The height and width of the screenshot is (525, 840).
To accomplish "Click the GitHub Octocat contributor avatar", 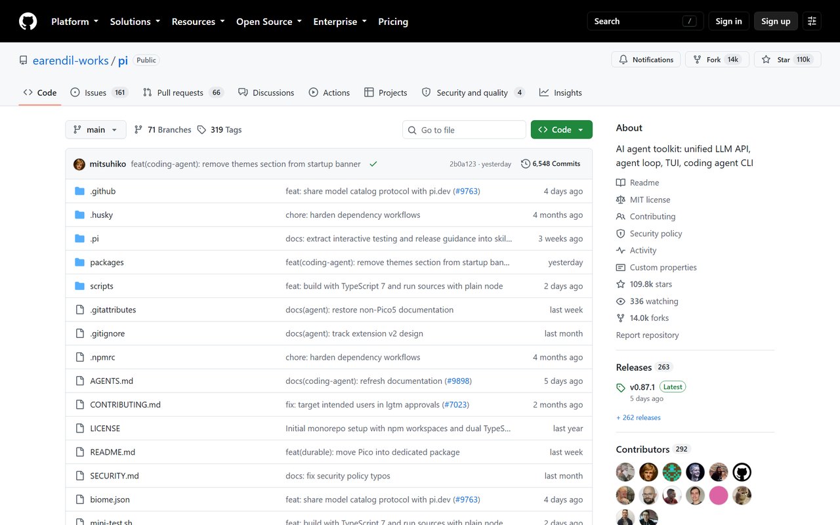I will point(742,472).
